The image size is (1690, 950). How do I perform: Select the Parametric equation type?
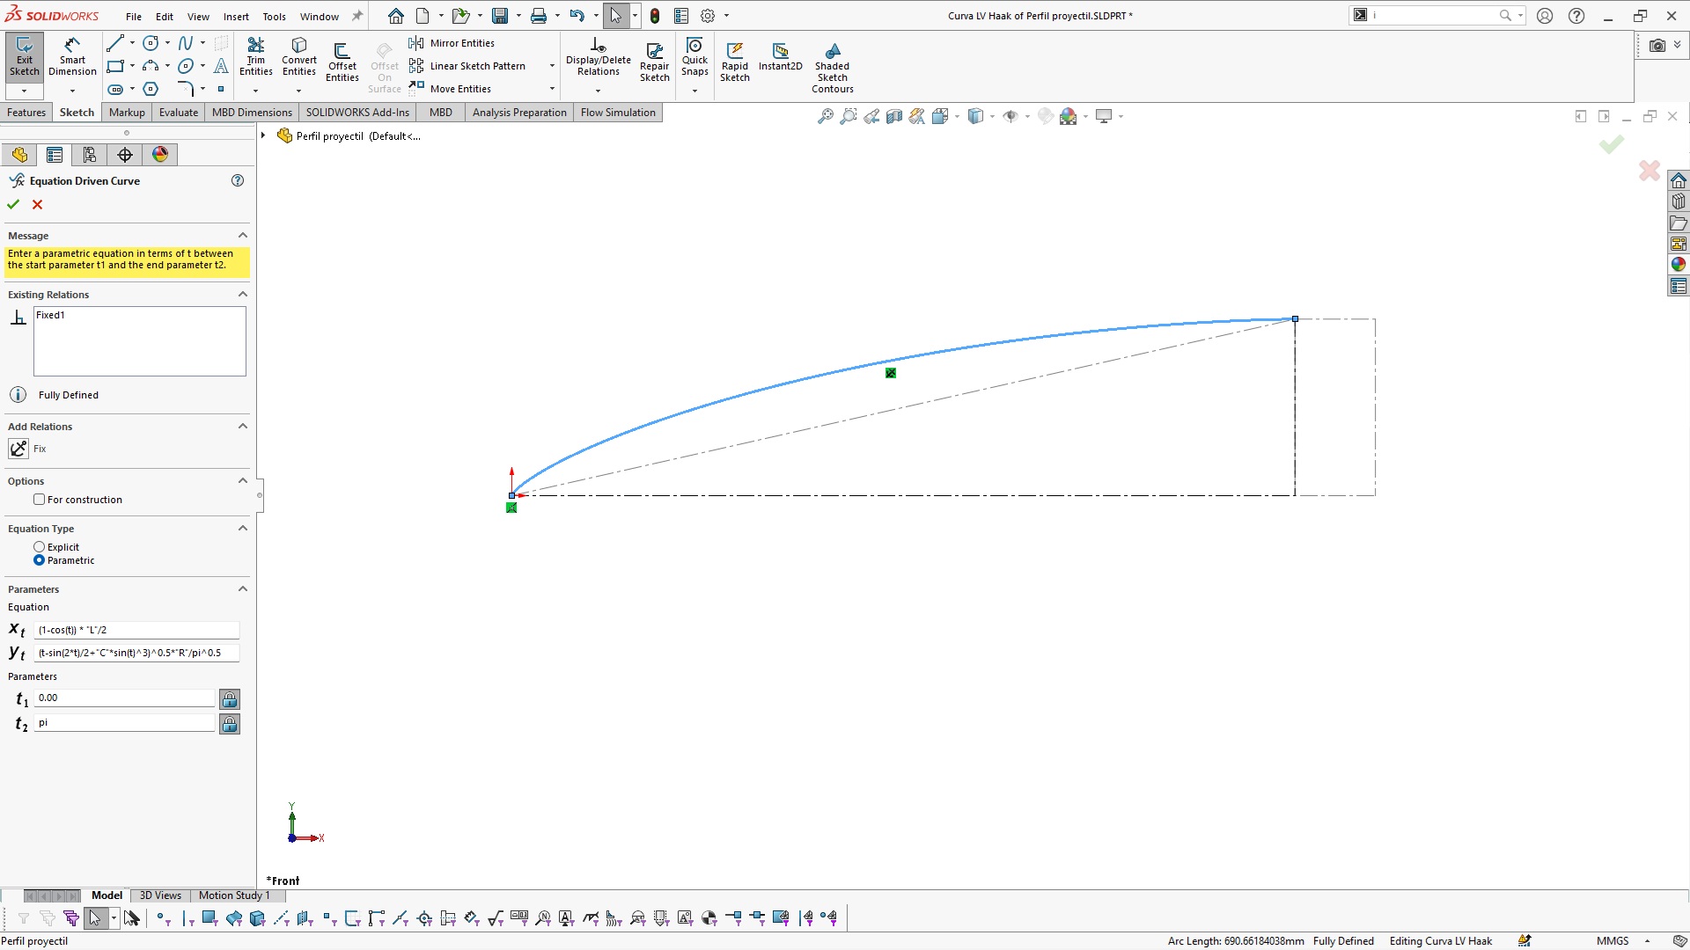click(40, 560)
